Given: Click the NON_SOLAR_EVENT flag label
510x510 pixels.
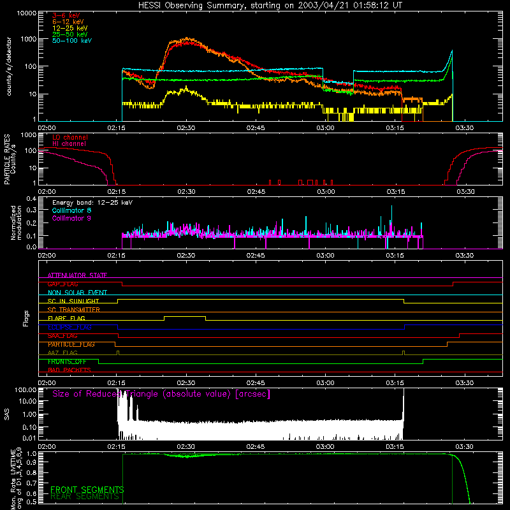Looking at the screenshot, I should [x=77, y=293].
